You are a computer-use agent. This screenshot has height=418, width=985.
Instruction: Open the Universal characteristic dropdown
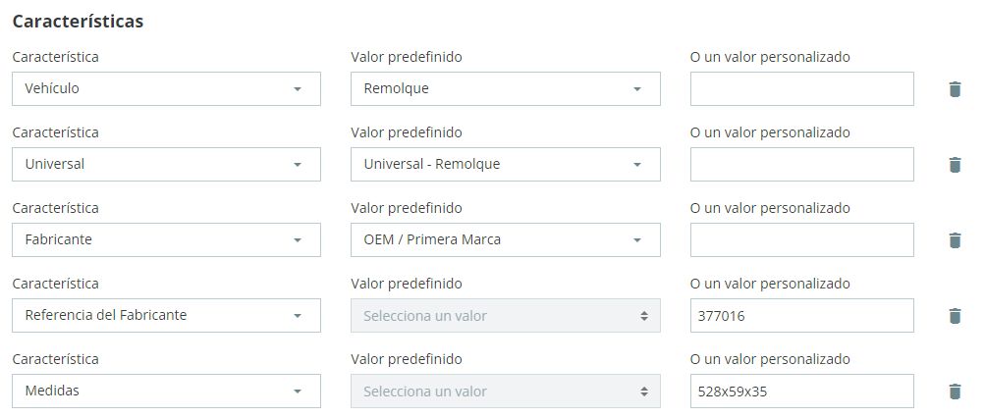pyautogui.click(x=166, y=165)
